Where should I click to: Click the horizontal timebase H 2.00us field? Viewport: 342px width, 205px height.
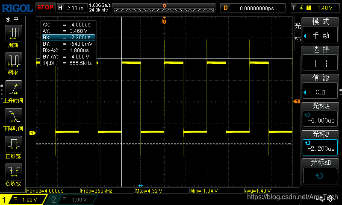tap(72, 8)
